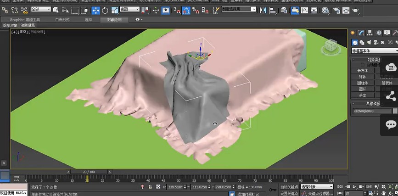Toggle the selection lock icon in status bar

[x=150, y=187]
